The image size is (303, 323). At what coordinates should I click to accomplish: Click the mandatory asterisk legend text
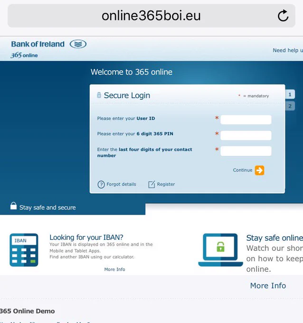click(254, 96)
